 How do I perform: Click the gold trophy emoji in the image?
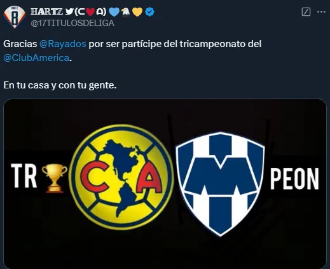coord(55,178)
